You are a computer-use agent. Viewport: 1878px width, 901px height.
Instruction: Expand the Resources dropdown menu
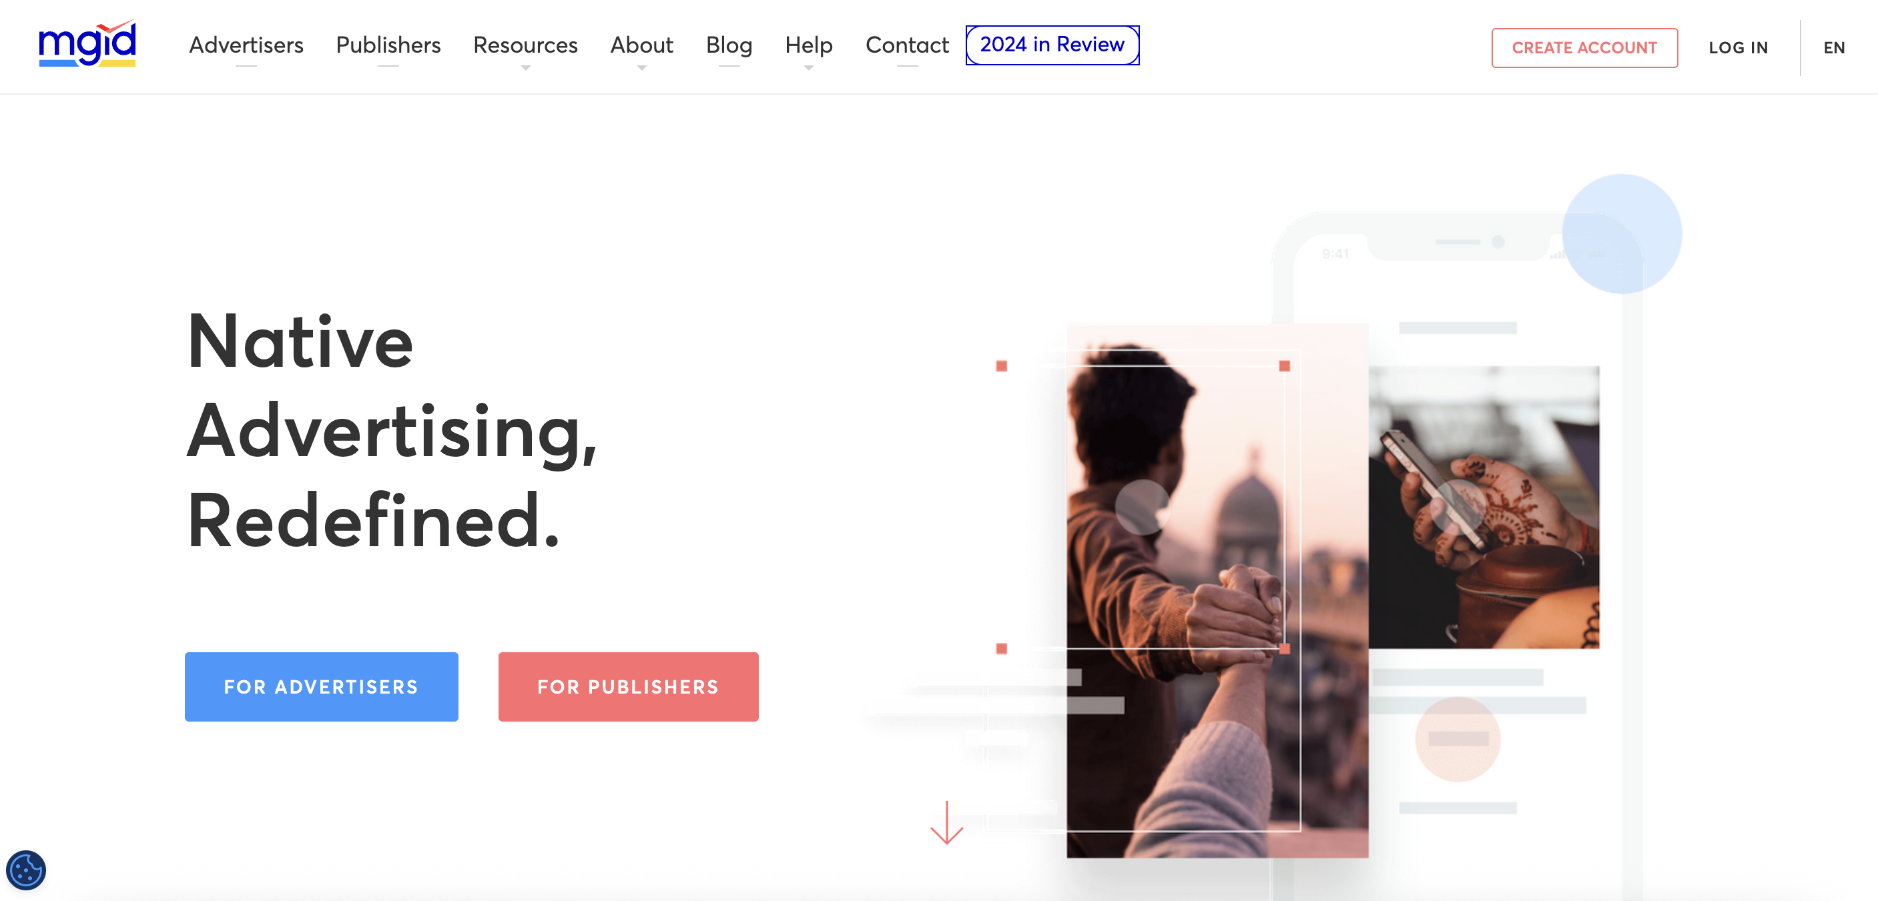pyautogui.click(x=525, y=45)
